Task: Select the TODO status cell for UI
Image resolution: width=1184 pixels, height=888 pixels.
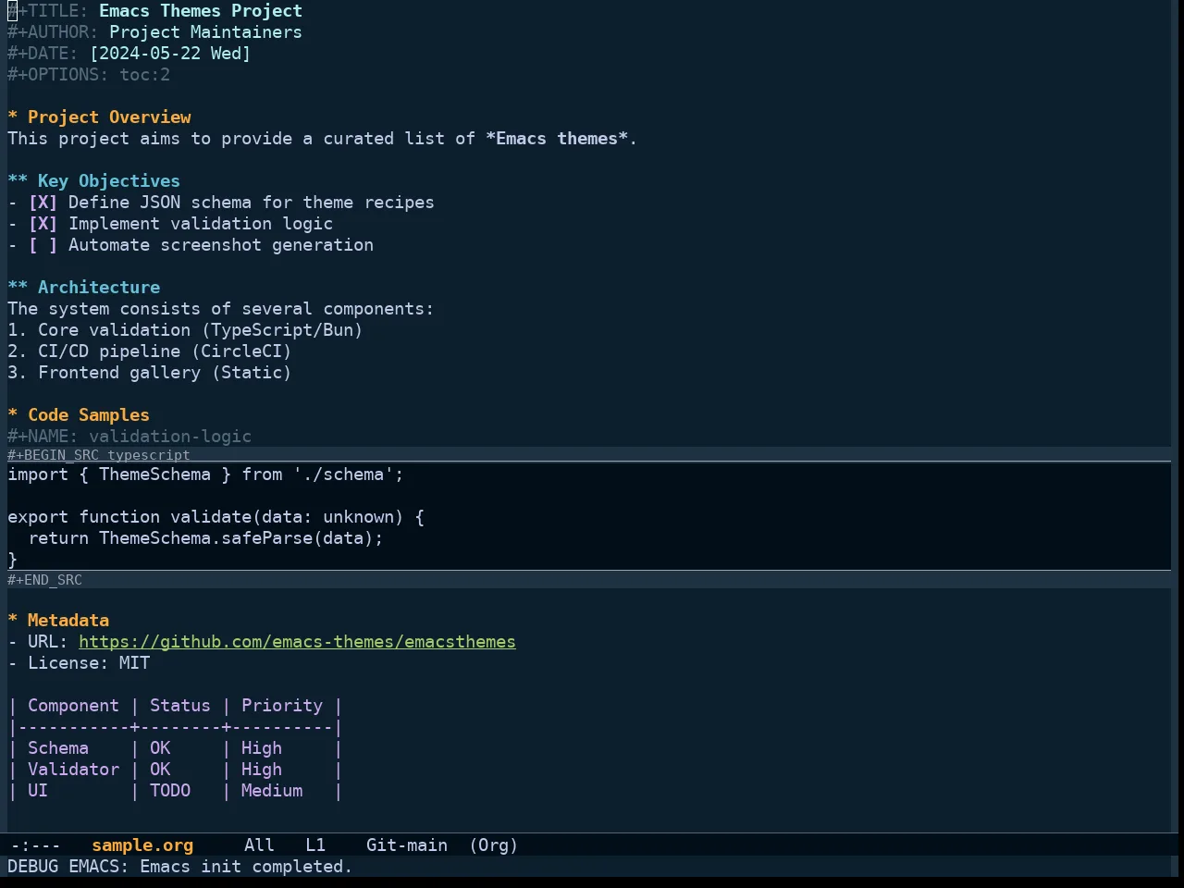Action: click(x=170, y=791)
